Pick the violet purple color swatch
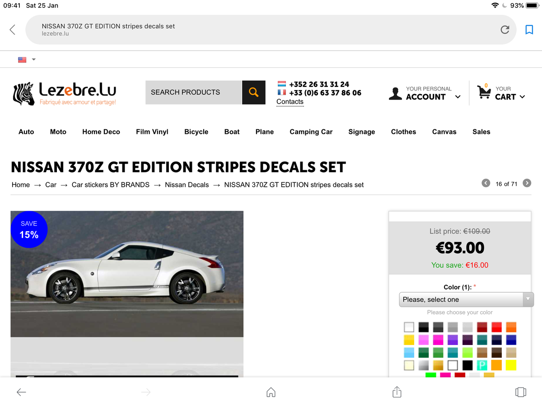The width and height of the screenshot is (542, 407). [x=453, y=340]
